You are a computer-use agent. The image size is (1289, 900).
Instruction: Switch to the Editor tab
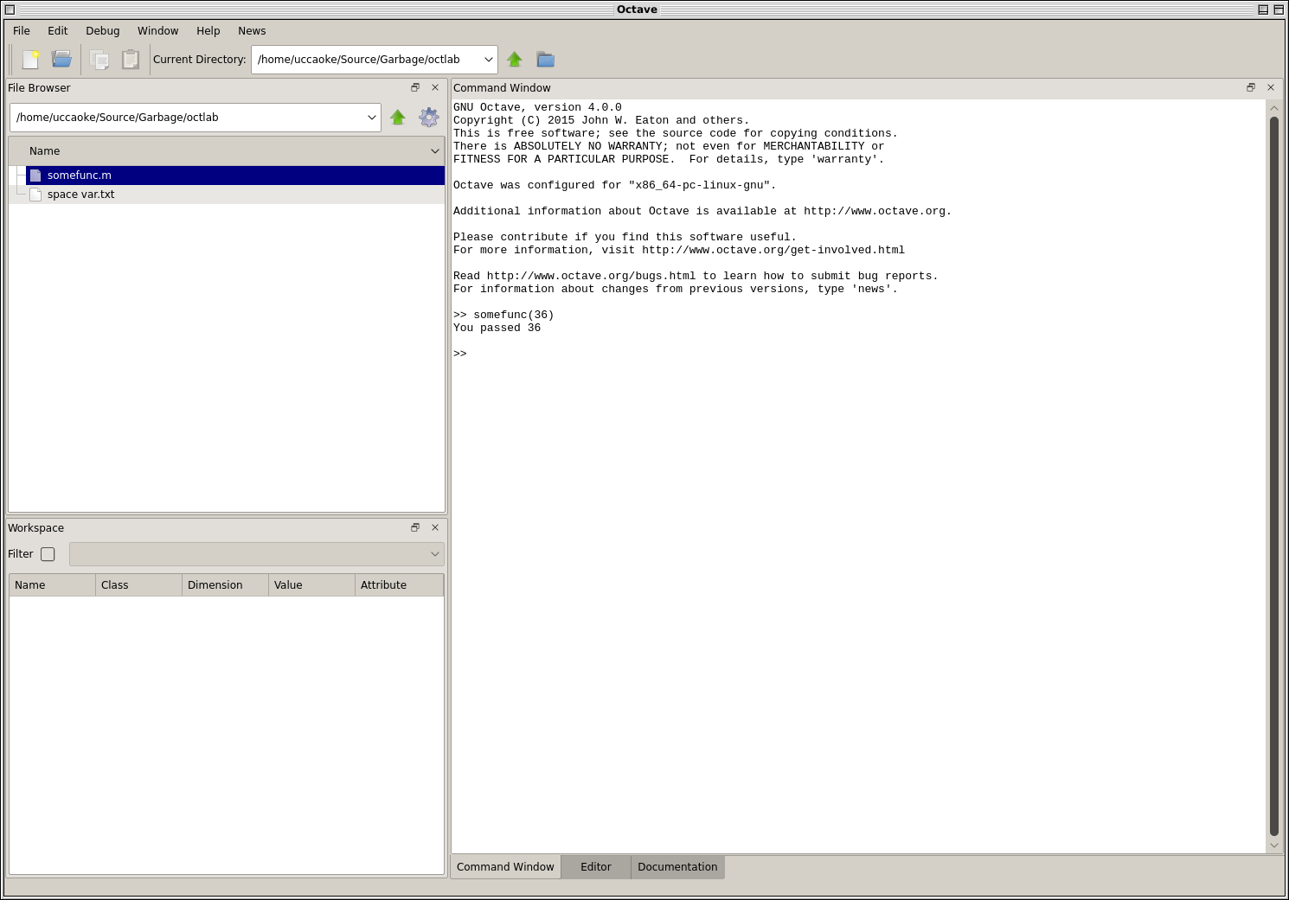tap(596, 867)
